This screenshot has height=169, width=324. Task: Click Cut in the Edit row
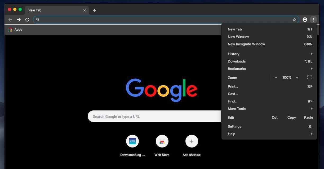click(x=275, y=117)
